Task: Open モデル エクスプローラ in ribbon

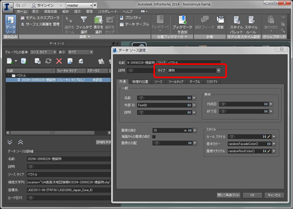Action: click(x=40, y=18)
